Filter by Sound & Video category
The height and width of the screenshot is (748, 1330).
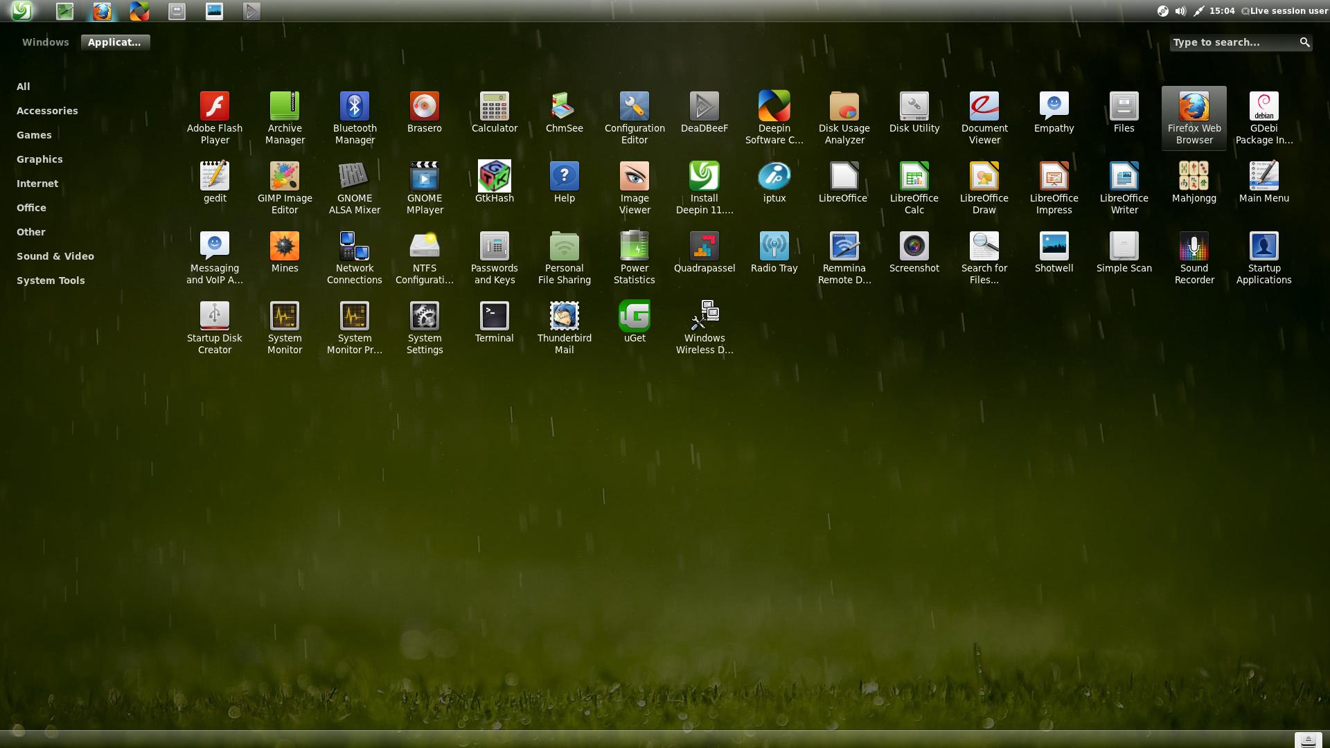click(x=55, y=256)
